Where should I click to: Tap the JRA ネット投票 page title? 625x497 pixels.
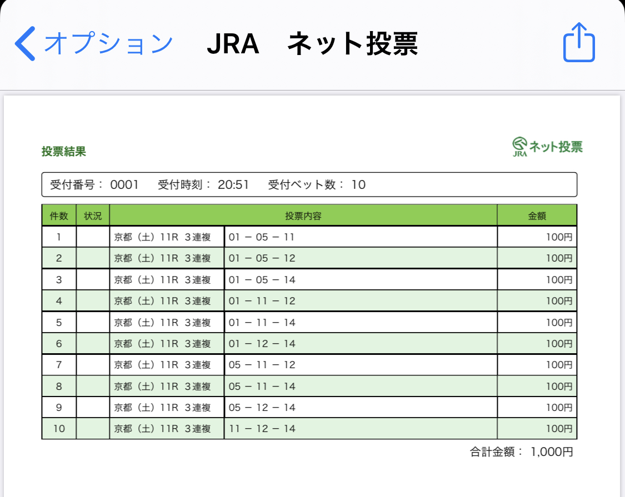point(312,43)
